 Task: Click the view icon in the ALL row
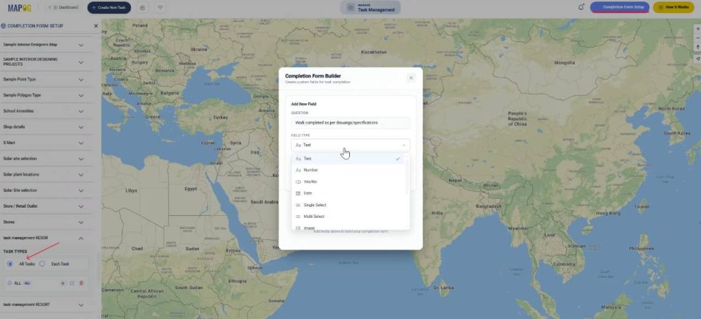point(62,283)
